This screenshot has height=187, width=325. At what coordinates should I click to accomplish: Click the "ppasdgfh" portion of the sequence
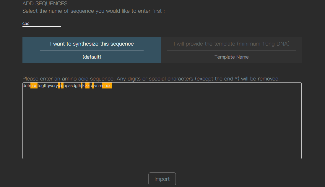pos(72,86)
